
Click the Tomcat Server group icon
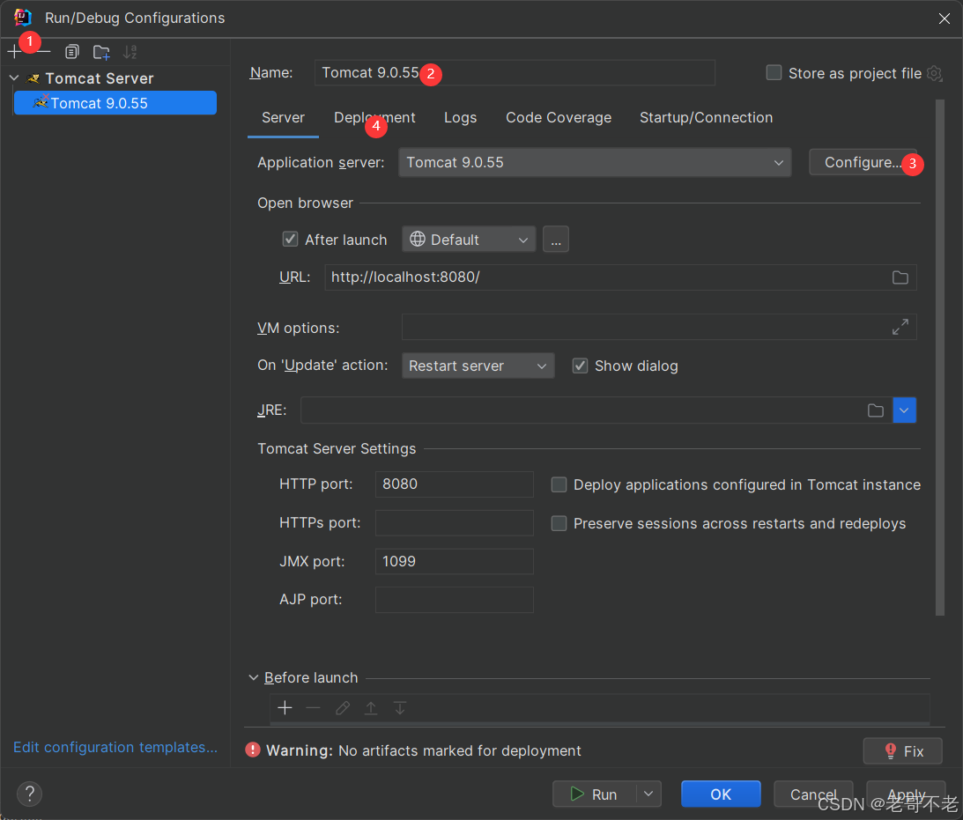point(33,78)
